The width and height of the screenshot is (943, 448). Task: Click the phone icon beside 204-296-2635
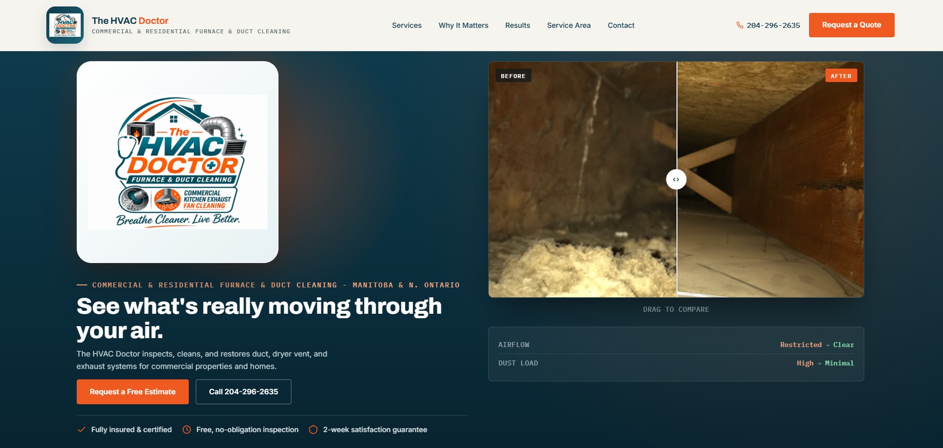tap(740, 25)
